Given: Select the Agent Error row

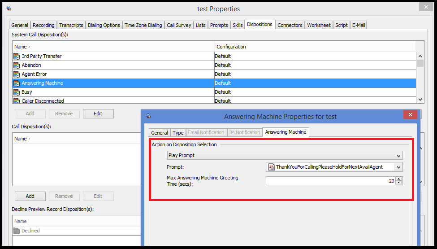Looking at the screenshot, I should pyautogui.click(x=214, y=74).
